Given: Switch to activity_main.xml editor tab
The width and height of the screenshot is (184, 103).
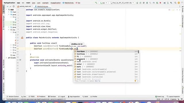Looking at the screenshot, I should 25,6.
